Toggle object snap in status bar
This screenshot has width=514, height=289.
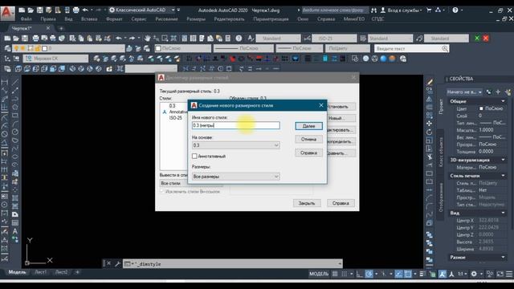(408, 274)
